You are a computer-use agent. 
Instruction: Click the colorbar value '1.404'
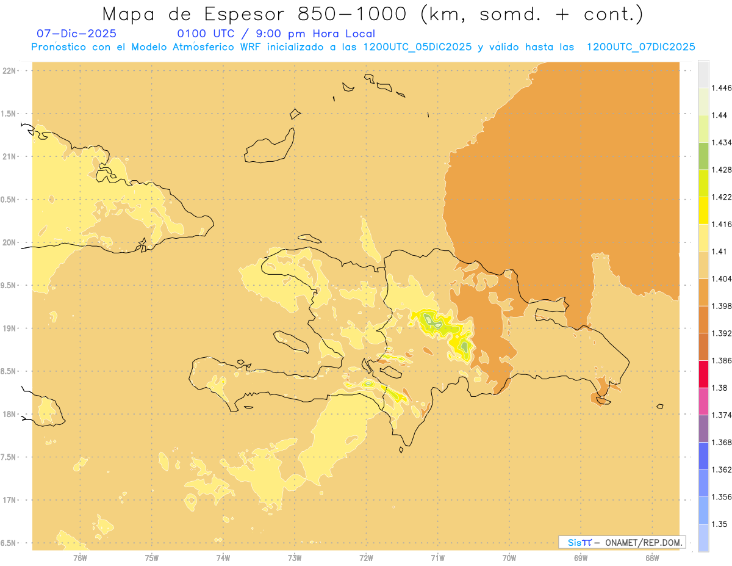722,278
